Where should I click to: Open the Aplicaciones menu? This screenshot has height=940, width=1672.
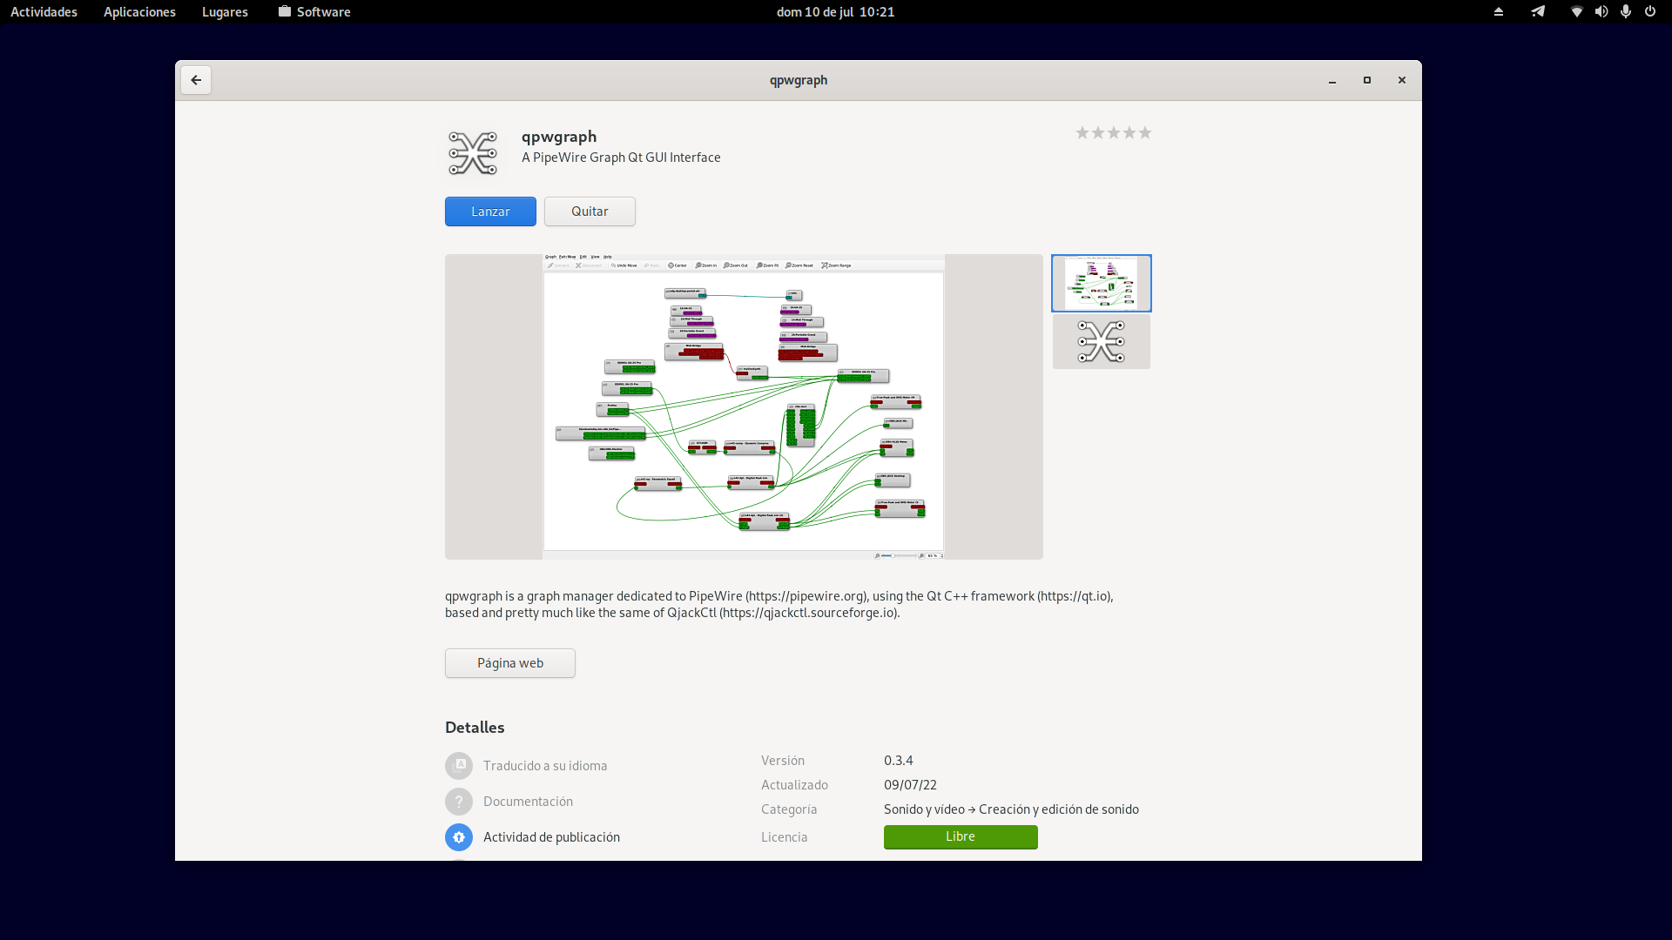pyautogui.click(x=139, y=11)
